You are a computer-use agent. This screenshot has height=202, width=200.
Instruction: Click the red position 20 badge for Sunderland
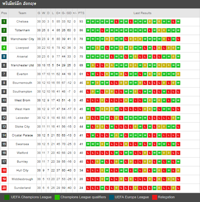coord(4,188)
